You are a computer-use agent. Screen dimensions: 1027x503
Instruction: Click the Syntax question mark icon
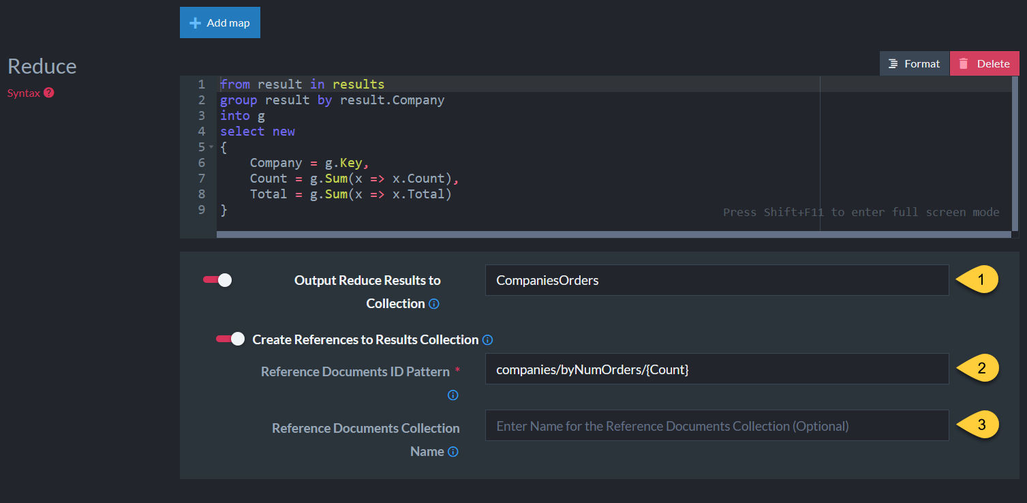coord(49,93)
